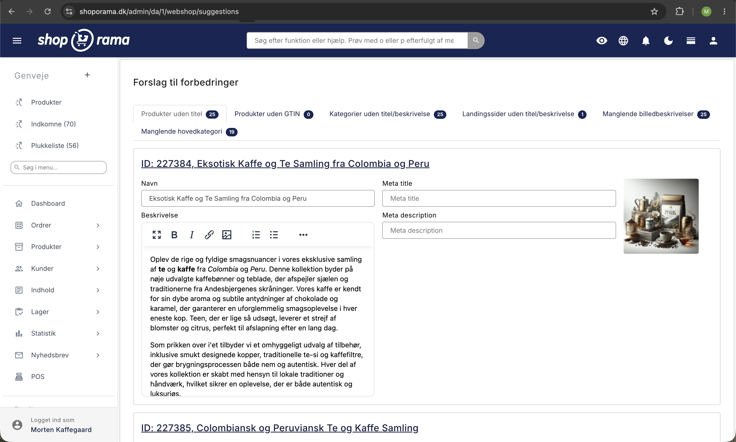Select Manglende billedbeskrivelser tab
This screenshot has width=736, height=442.
[656, 114]
